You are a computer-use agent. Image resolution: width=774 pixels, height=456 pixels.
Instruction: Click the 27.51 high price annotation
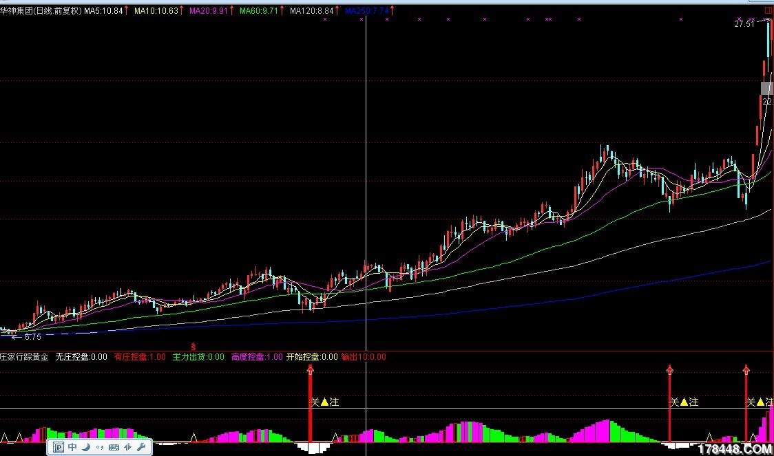(x=743, y=24)
